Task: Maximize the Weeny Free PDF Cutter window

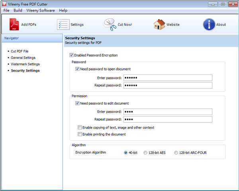Action: point(223,4)
